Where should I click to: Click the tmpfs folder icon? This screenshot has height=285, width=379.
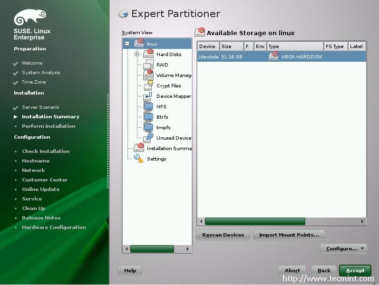click(x=148, y=127)
